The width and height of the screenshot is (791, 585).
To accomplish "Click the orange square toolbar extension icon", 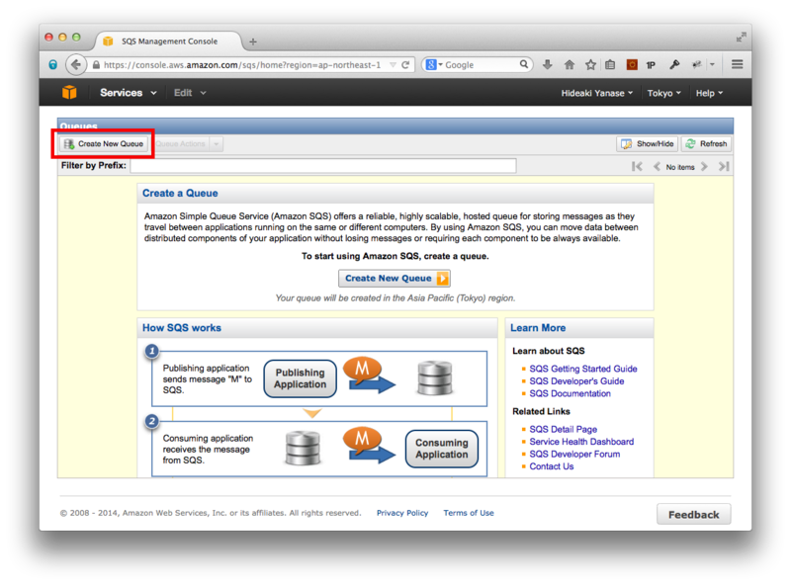I will (632, 64).
